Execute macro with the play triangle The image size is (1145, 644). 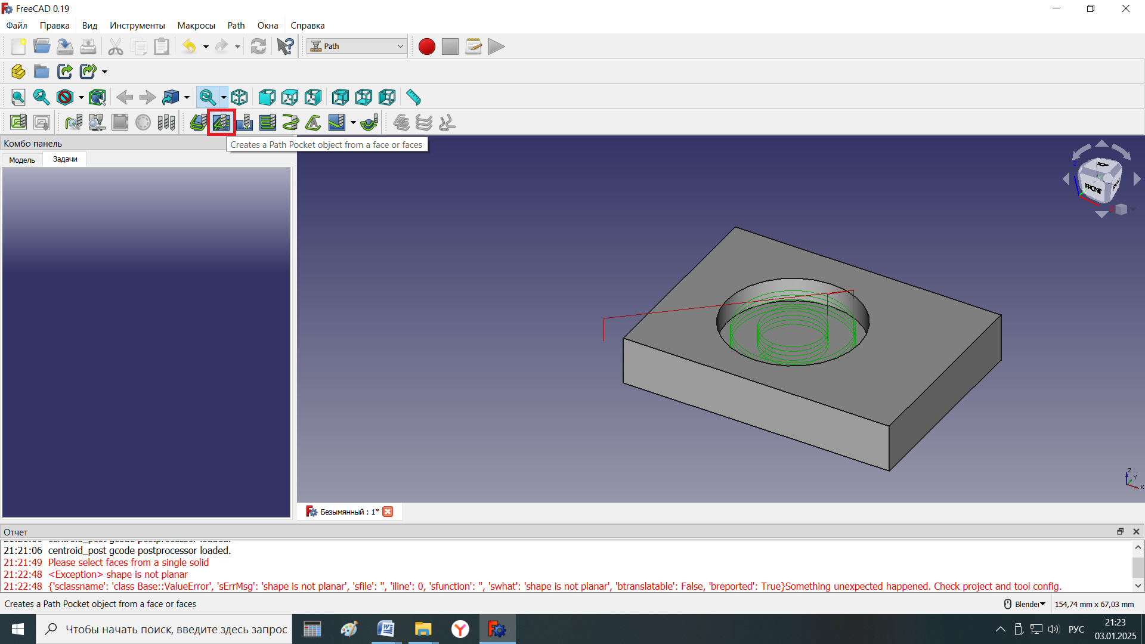point(496,47)
